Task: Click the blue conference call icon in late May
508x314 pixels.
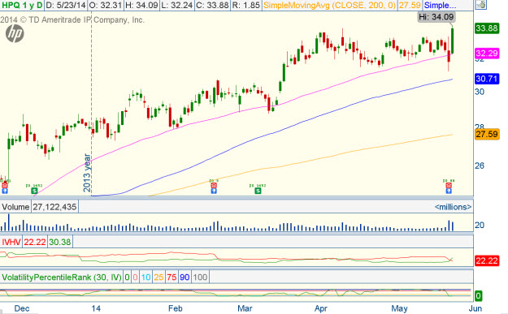Action: coord(449,191)
